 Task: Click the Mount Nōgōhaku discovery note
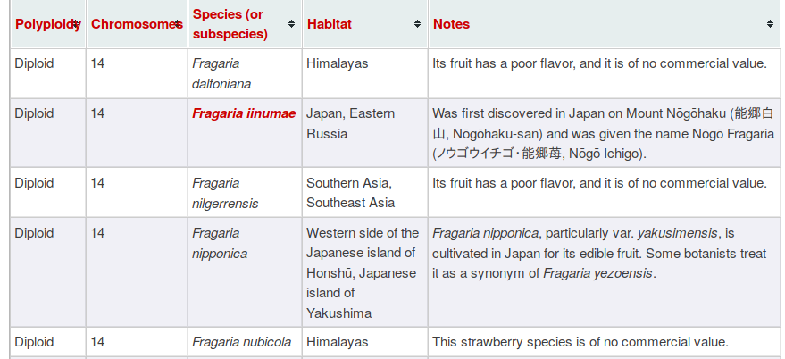pyautogui.click(x=603, y=133)
